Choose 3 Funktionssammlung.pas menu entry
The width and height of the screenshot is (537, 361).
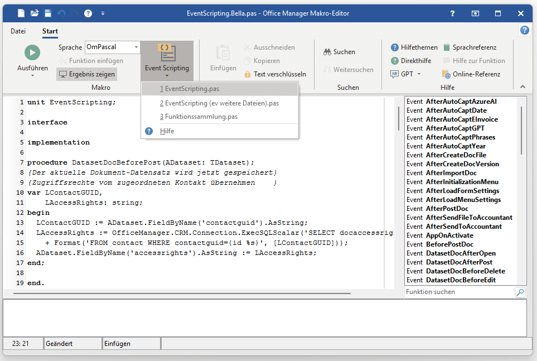198,117
